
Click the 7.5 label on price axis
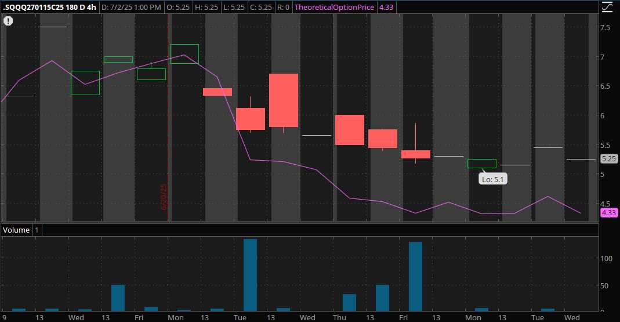pos(605,28)
